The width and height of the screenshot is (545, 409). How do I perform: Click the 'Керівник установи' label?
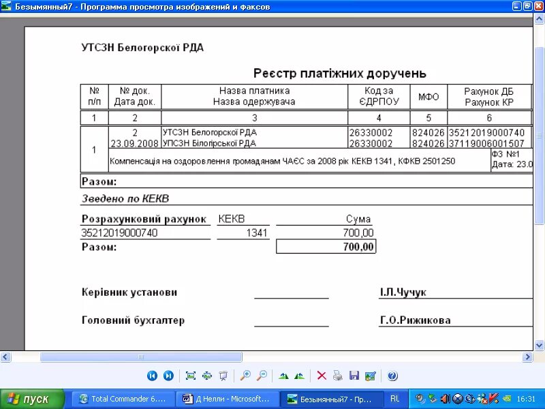coord(129,292)
